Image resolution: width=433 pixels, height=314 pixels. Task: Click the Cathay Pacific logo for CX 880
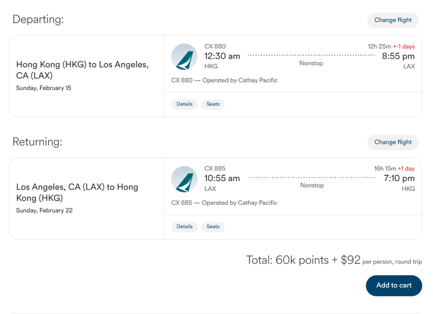[184, 57]
